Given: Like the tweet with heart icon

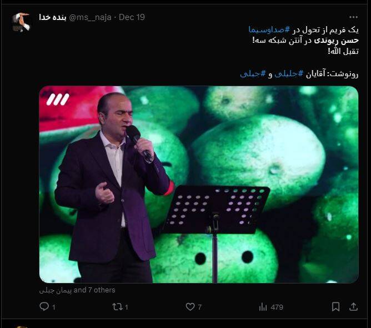Looking at the screenshot, I should click(x=190, y=307).
